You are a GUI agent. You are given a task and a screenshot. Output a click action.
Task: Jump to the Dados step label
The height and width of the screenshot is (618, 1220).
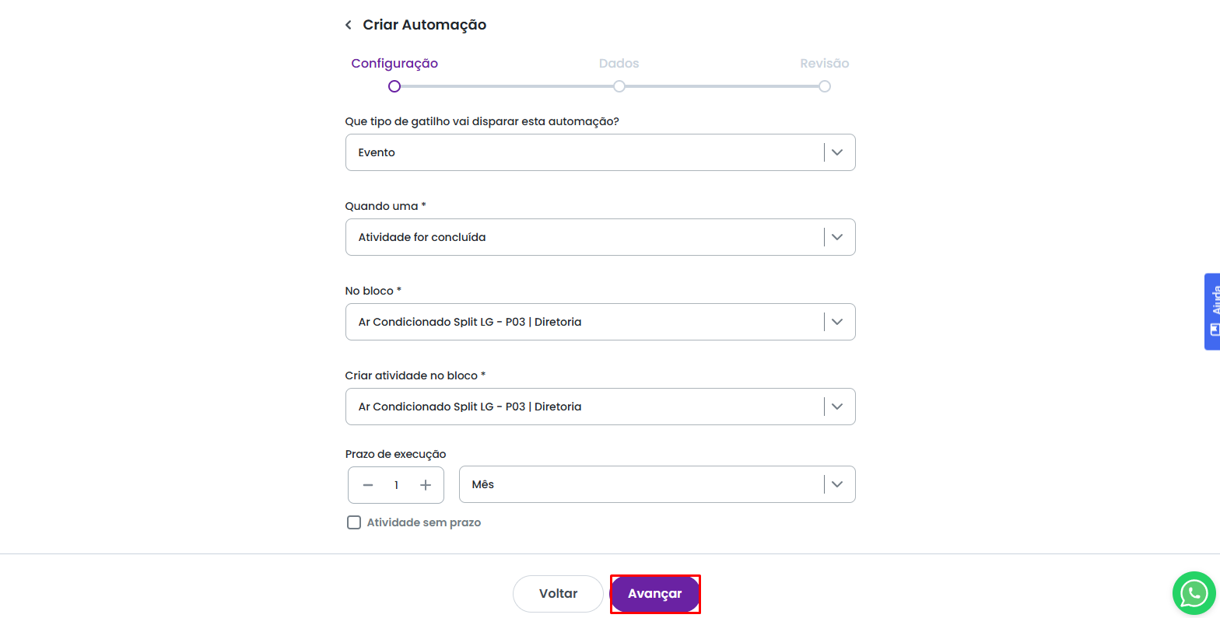coord(619,64)
